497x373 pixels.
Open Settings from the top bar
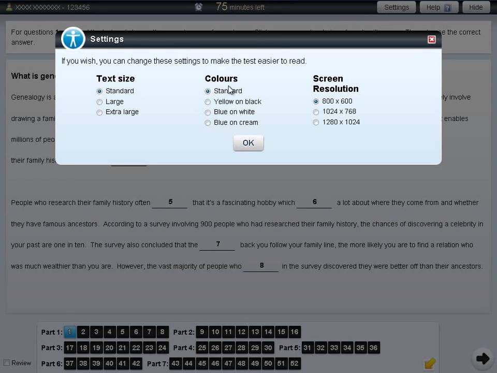tap(396, 7)
